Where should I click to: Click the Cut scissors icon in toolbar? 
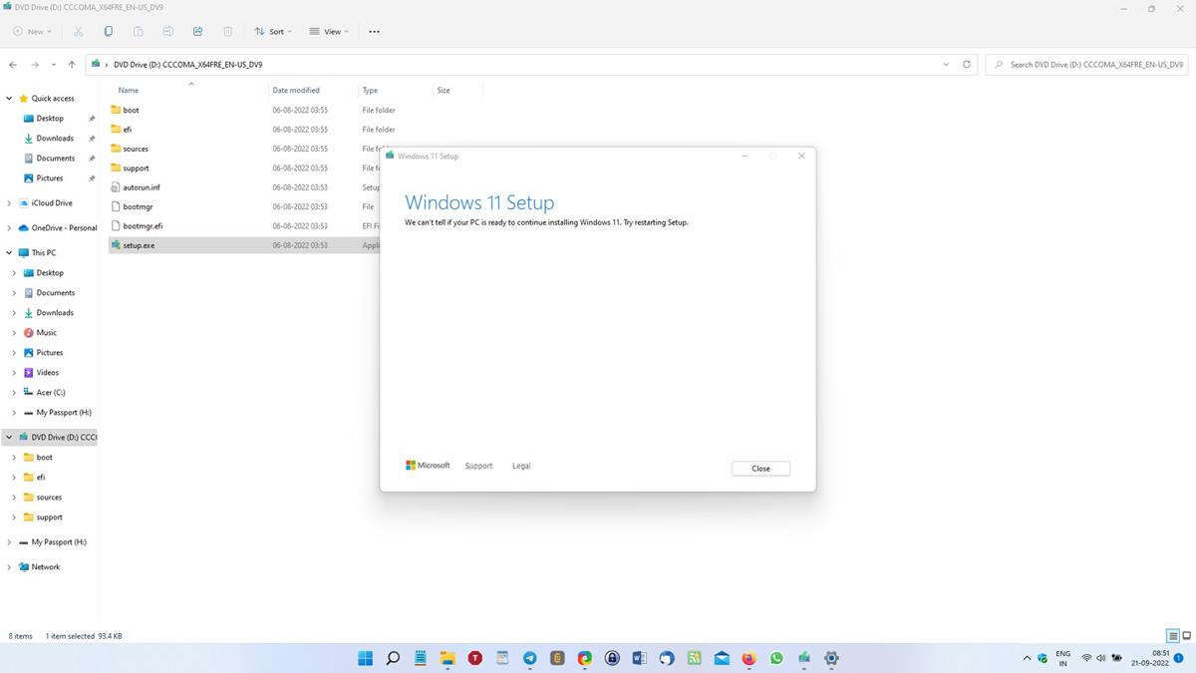click(x=79, y=32)
